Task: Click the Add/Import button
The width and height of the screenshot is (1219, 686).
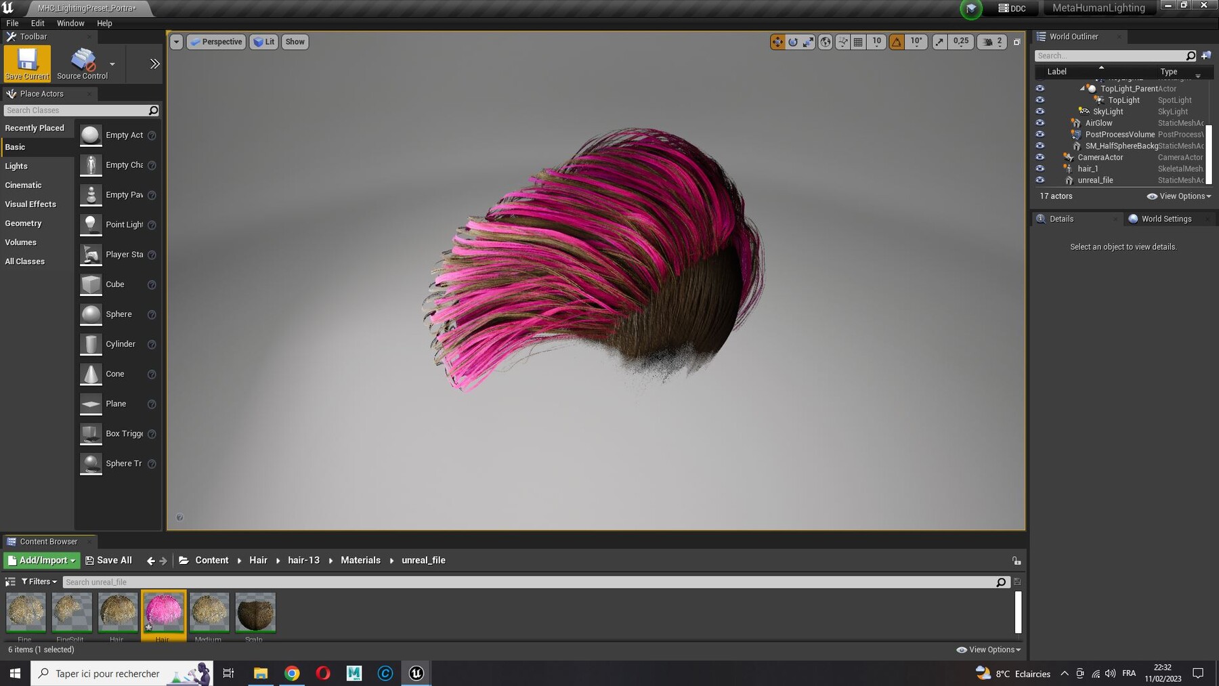Action: (41, 560)
